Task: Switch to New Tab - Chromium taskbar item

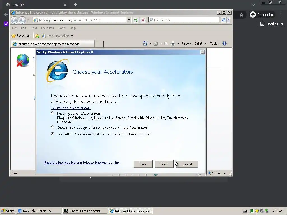Action: tap(39, 211)
